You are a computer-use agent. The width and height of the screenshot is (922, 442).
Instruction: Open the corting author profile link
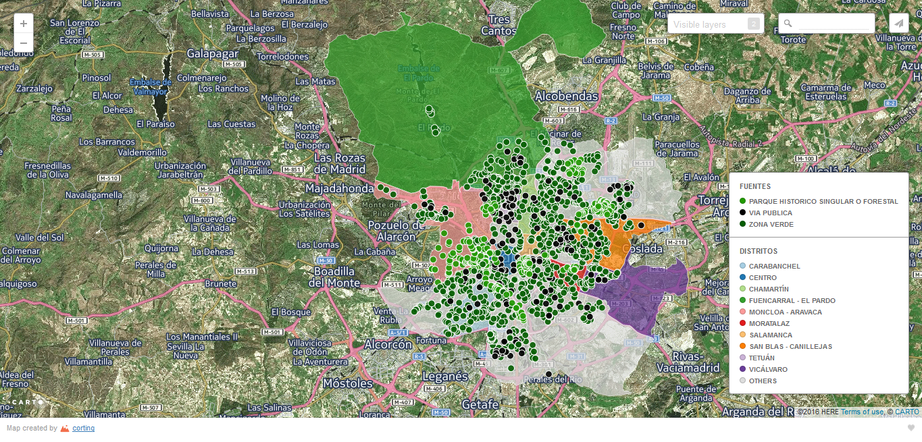[84, 429]
